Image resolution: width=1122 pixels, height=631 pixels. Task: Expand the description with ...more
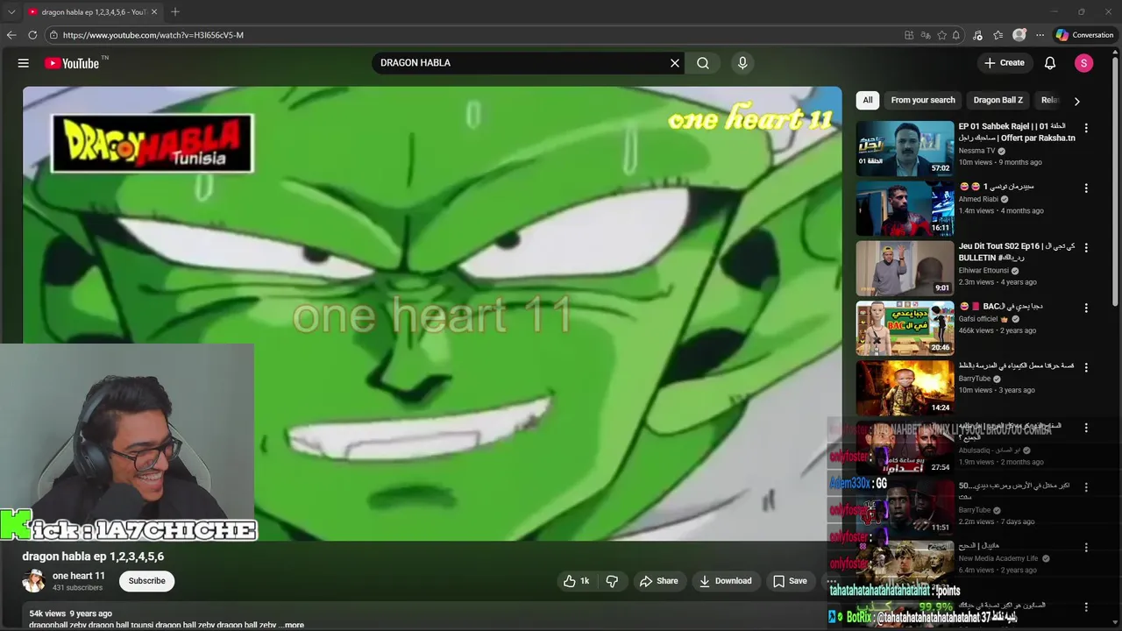(x=292, y=625)
